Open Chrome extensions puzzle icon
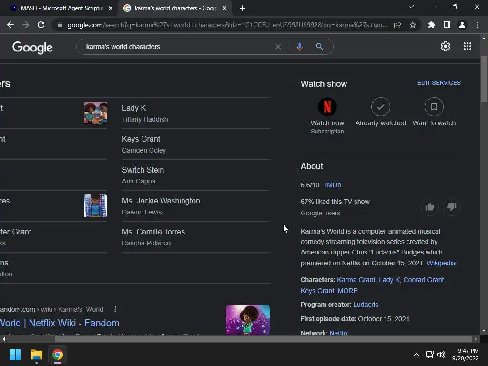 coord(432,25)
